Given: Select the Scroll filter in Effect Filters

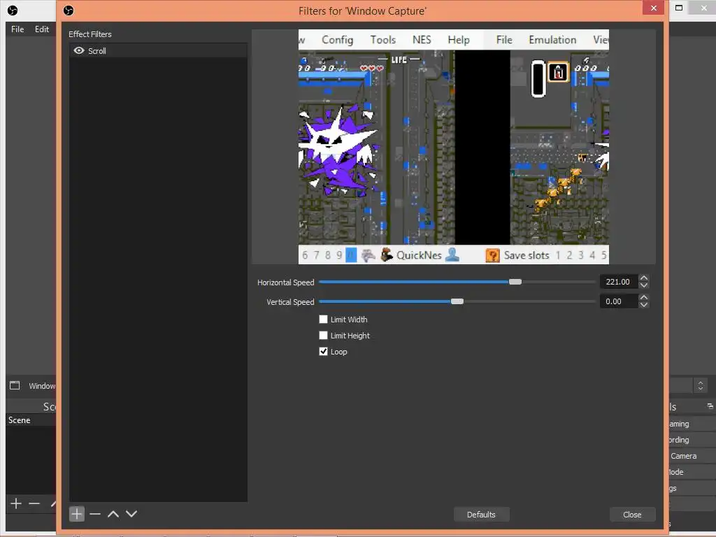Looking at the screenshot, I should pos(158,50).
